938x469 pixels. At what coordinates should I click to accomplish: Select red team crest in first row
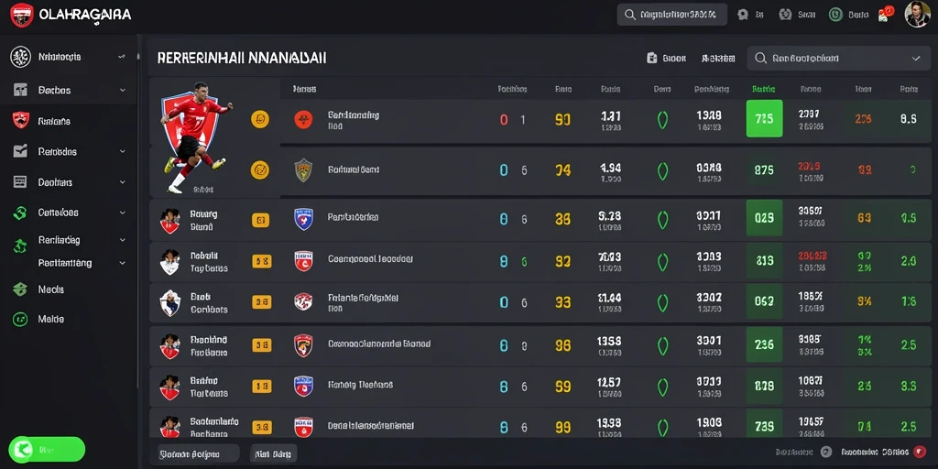pyautogui.click(x=303, y=120)
